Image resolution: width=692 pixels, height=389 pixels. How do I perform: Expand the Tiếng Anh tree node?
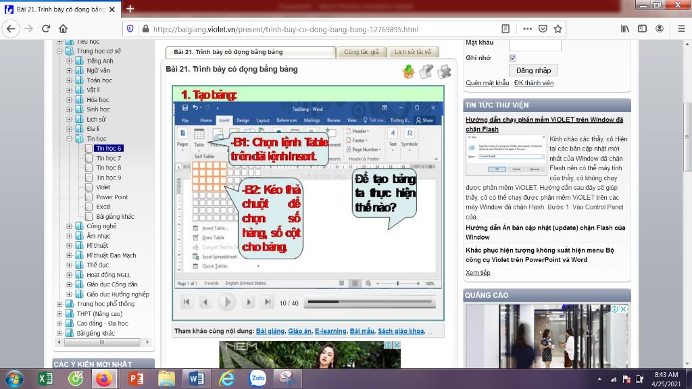click(x=69, y=61)
